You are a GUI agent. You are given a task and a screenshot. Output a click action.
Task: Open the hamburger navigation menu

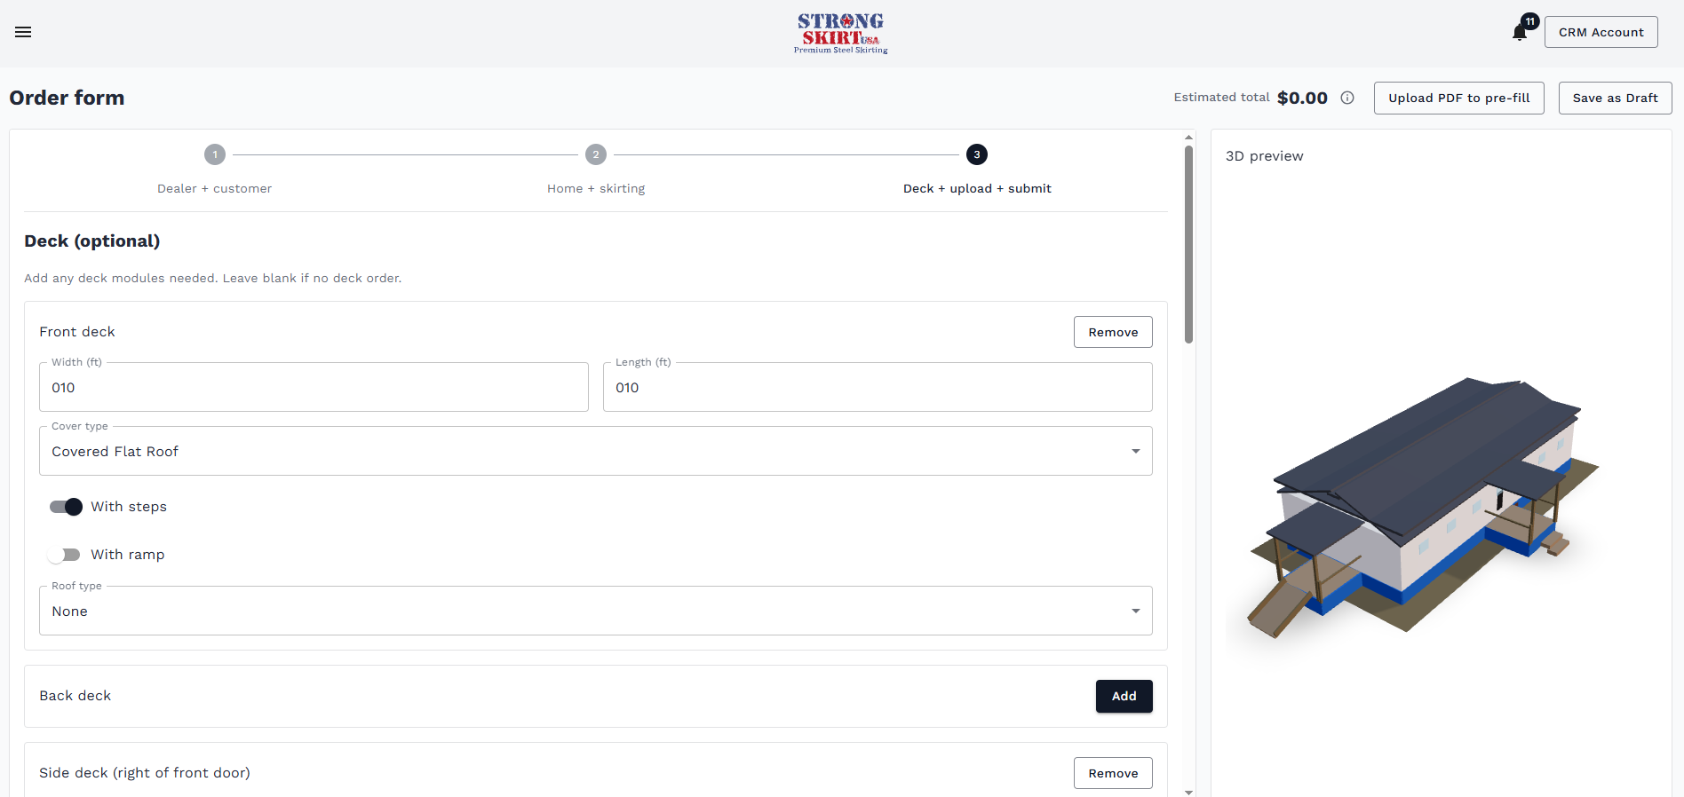pos(23,32)
